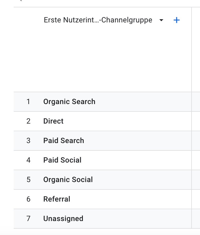This screenshot has width=200, height=235.
Task: Click row number 3 beside Paid Search
Action: [28, 141]
